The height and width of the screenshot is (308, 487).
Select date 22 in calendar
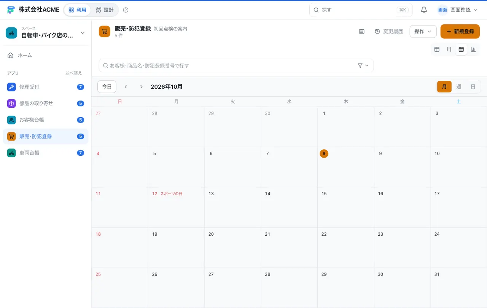(x=324, y=234)
